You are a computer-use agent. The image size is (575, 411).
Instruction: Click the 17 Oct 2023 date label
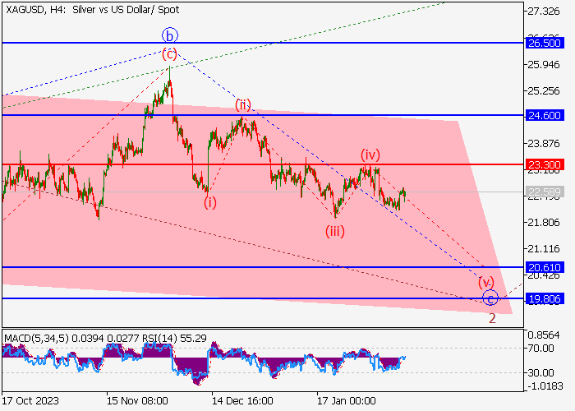[x=30, y=400]
